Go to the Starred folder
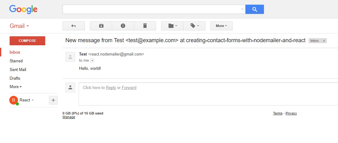 point(16,61)
